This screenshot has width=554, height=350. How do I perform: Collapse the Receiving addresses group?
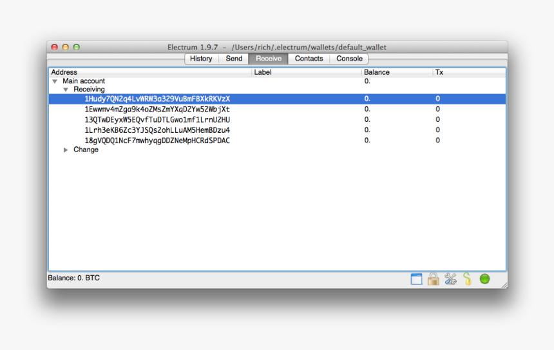[66, 90]
